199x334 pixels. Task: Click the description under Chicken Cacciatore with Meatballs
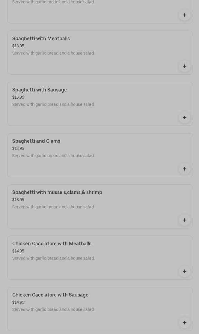coord(53,258)
